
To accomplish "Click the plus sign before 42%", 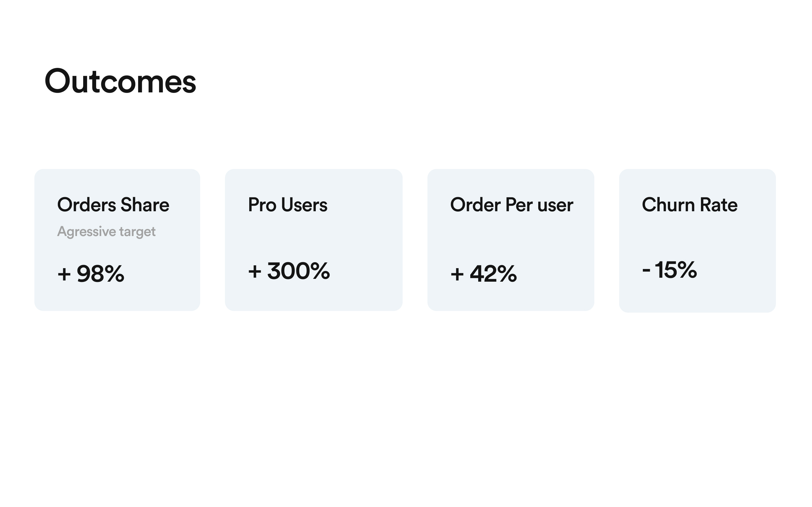I will pos(457,274).
